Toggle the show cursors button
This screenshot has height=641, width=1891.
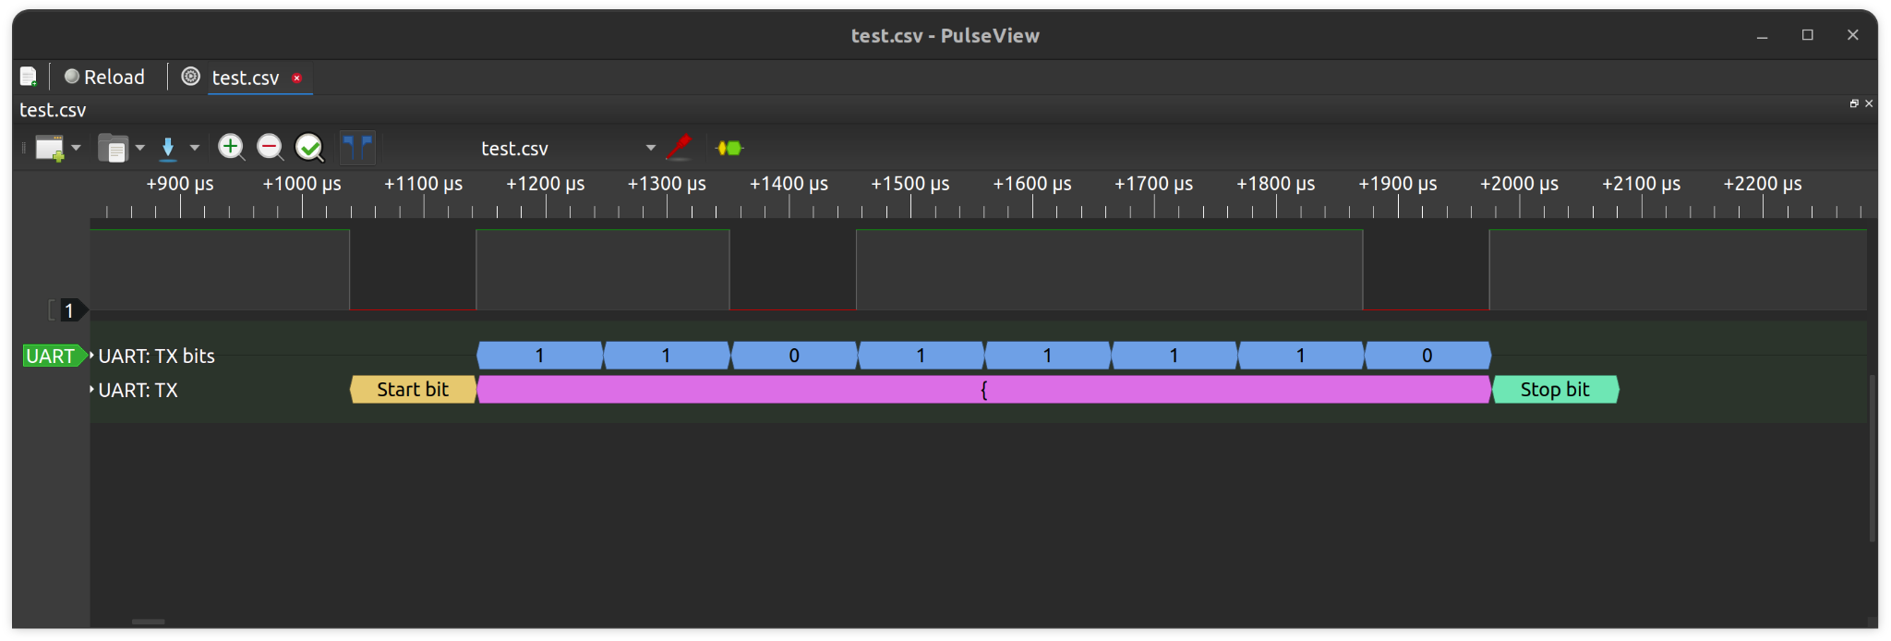pos(357,148)
